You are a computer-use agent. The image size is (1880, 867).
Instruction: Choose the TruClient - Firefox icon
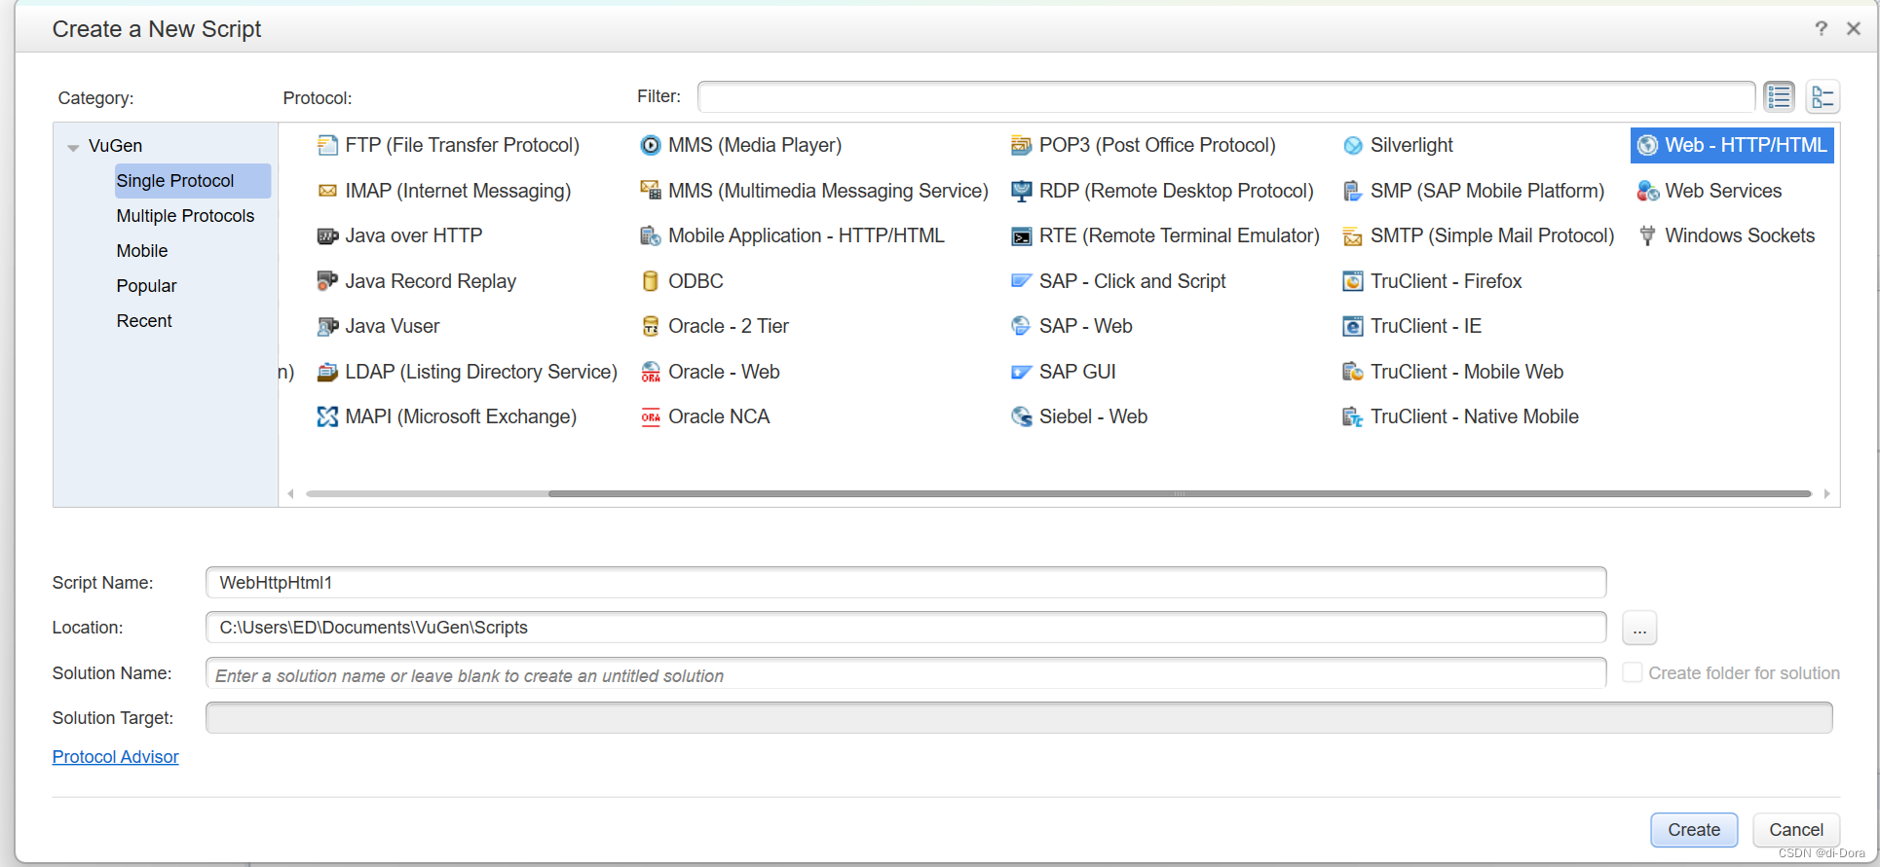1353,281
